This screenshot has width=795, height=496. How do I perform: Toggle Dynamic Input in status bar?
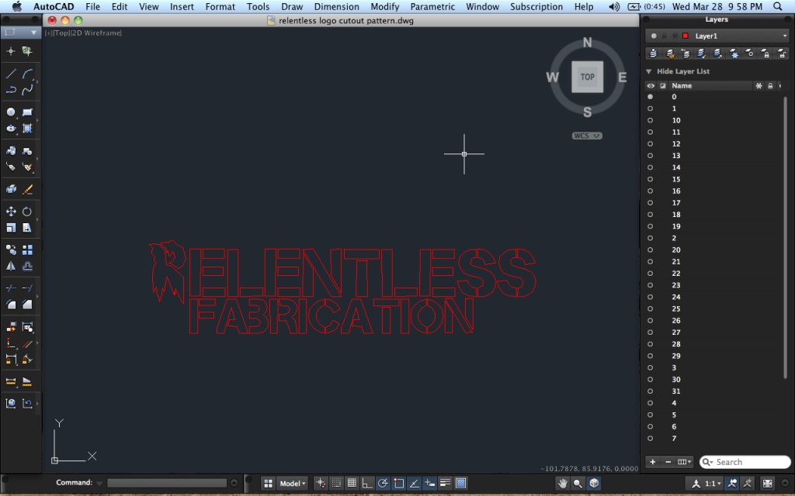[x=430, y=484]
